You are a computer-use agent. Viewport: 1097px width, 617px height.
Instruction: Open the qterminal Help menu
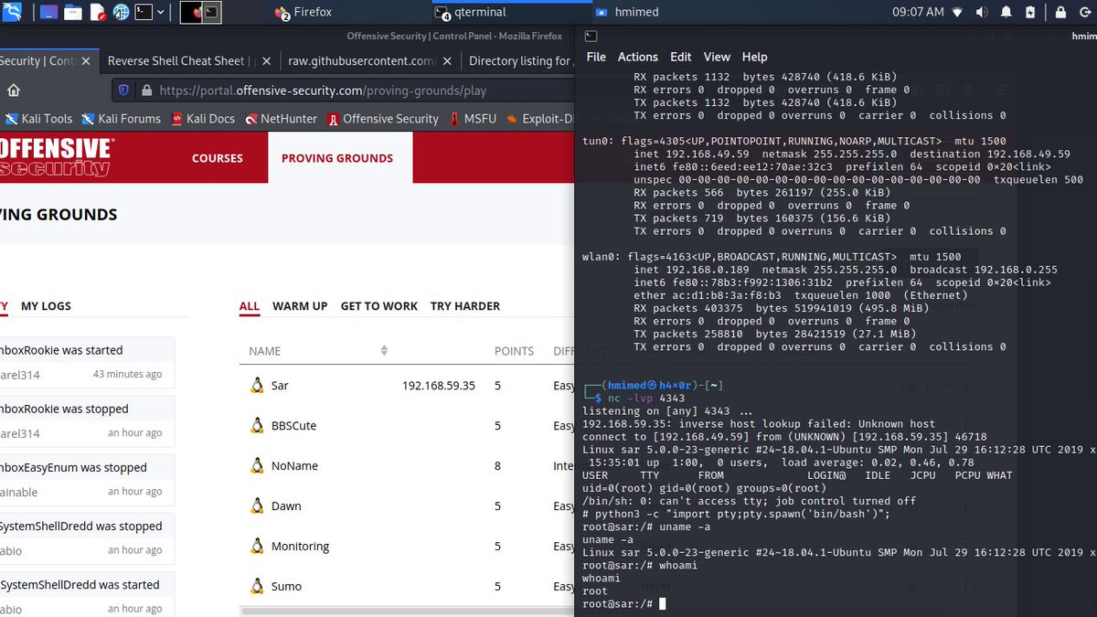click(x=754, y=57)
